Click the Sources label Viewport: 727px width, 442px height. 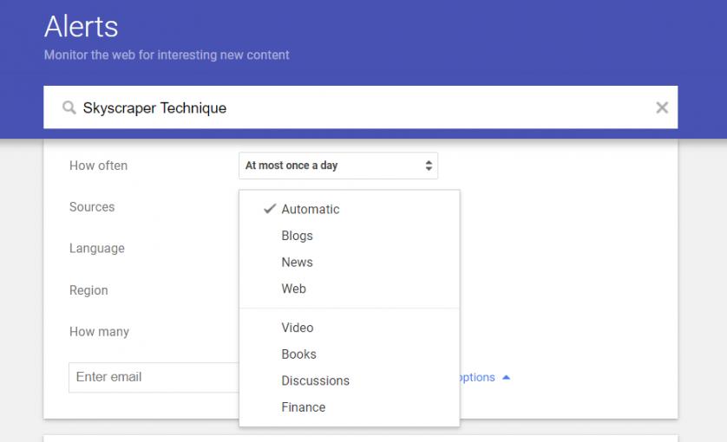point(92,207)
